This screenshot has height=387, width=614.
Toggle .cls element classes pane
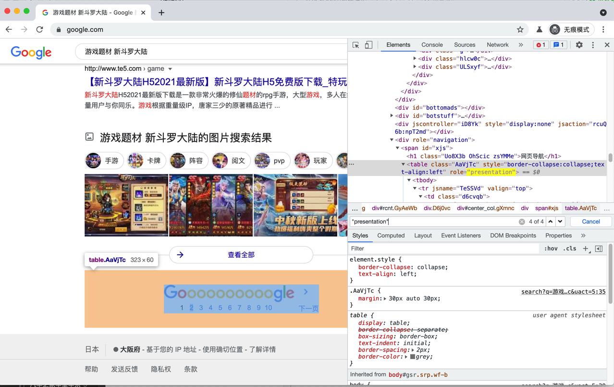coord(570,249)
